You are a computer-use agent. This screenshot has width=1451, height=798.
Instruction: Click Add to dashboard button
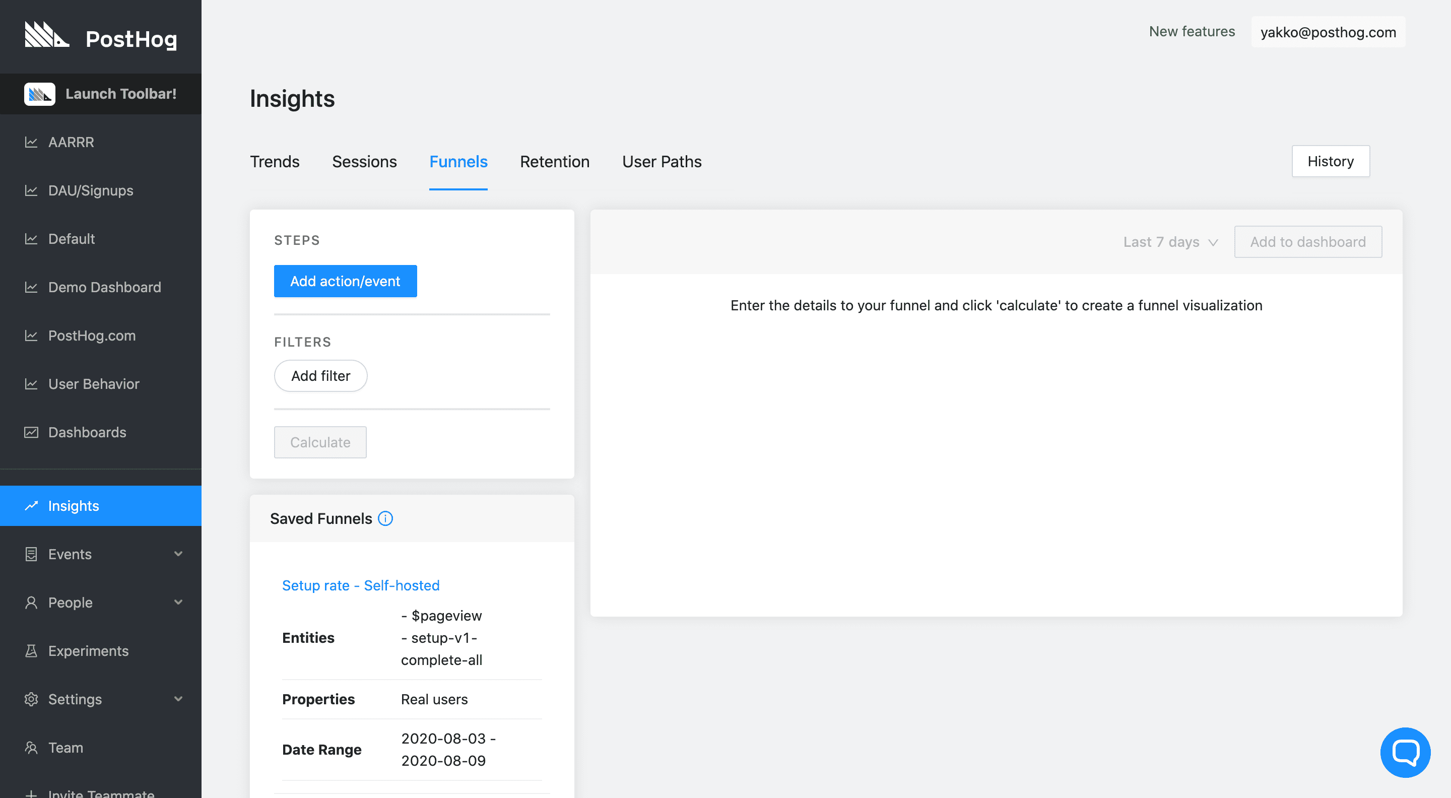point(1308,242)
